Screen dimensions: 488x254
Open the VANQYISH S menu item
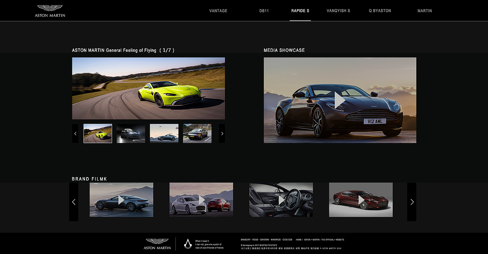[338, 11]
